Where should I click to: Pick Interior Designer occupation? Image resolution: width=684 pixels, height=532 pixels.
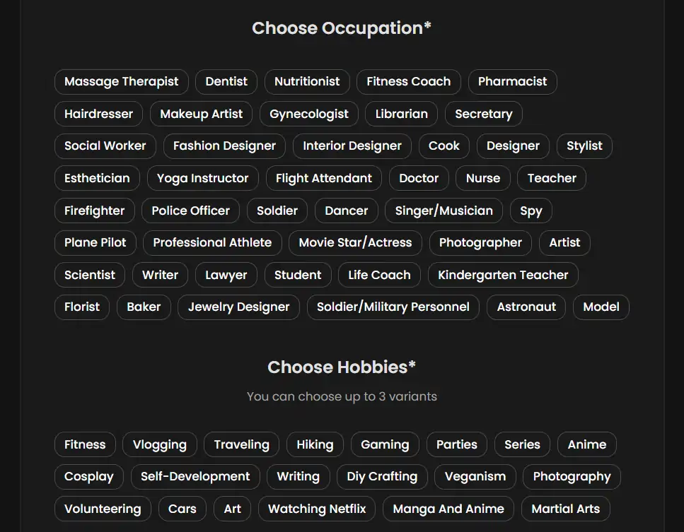(x=352, y=146)
